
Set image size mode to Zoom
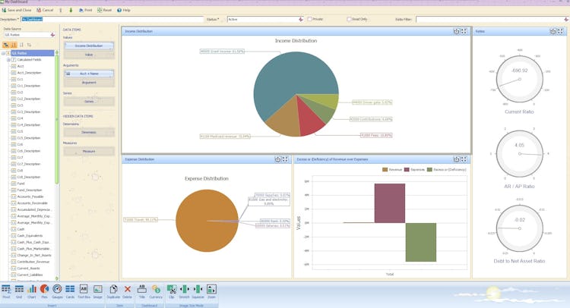[211, 291]
